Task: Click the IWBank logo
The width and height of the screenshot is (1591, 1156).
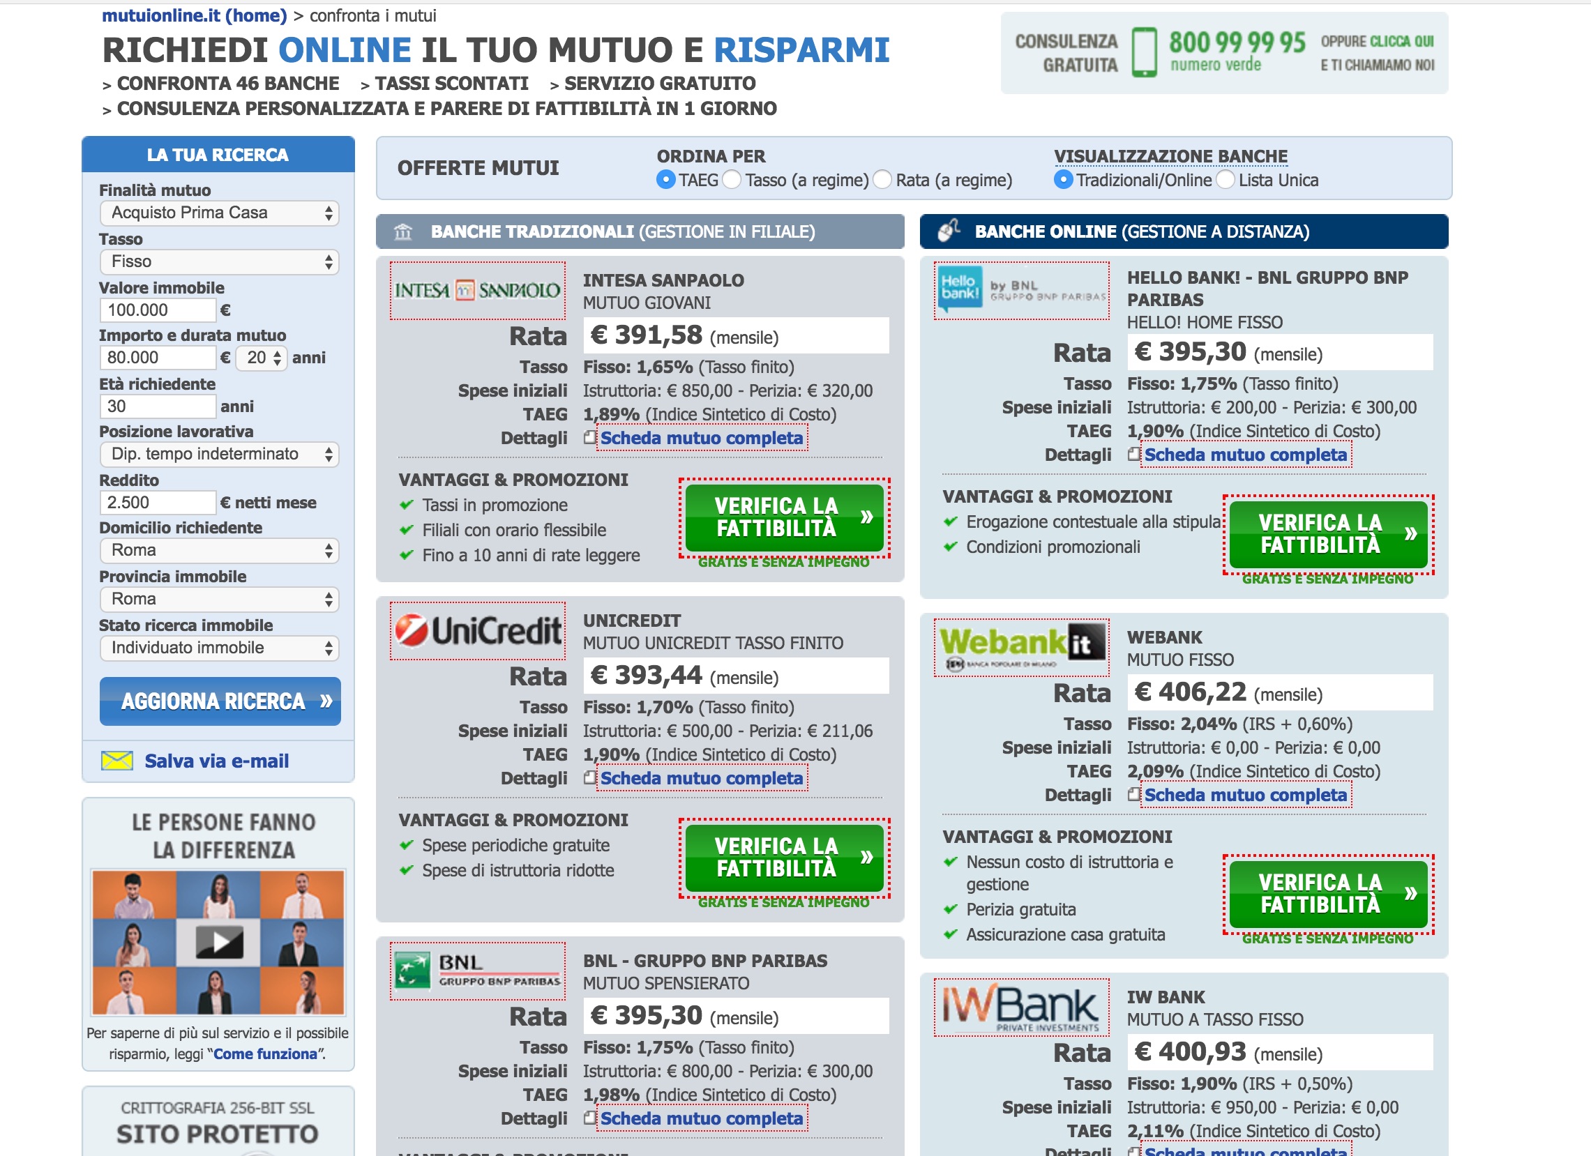Action: pos(1021,1007)
